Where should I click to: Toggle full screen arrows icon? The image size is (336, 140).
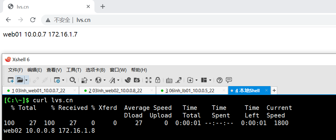click(149, 80)
